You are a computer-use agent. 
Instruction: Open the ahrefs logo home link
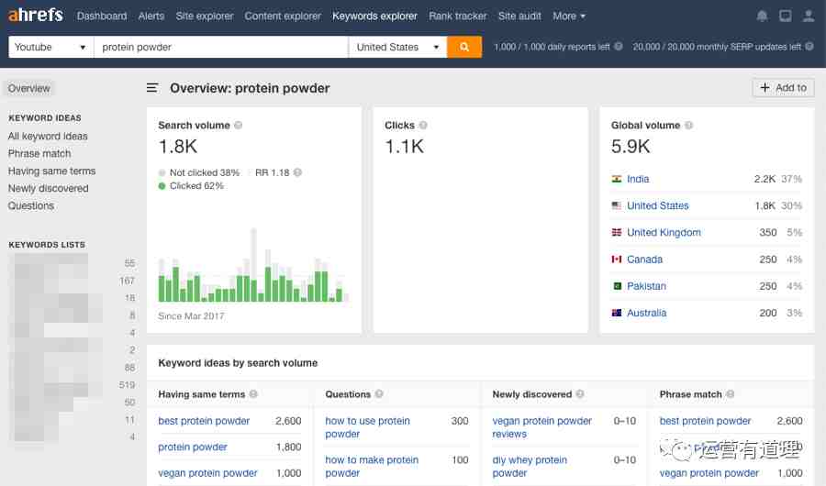pyautogui.click(x=35, y=15)
